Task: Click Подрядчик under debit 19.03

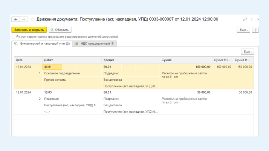Action: [x=52, y=99]
